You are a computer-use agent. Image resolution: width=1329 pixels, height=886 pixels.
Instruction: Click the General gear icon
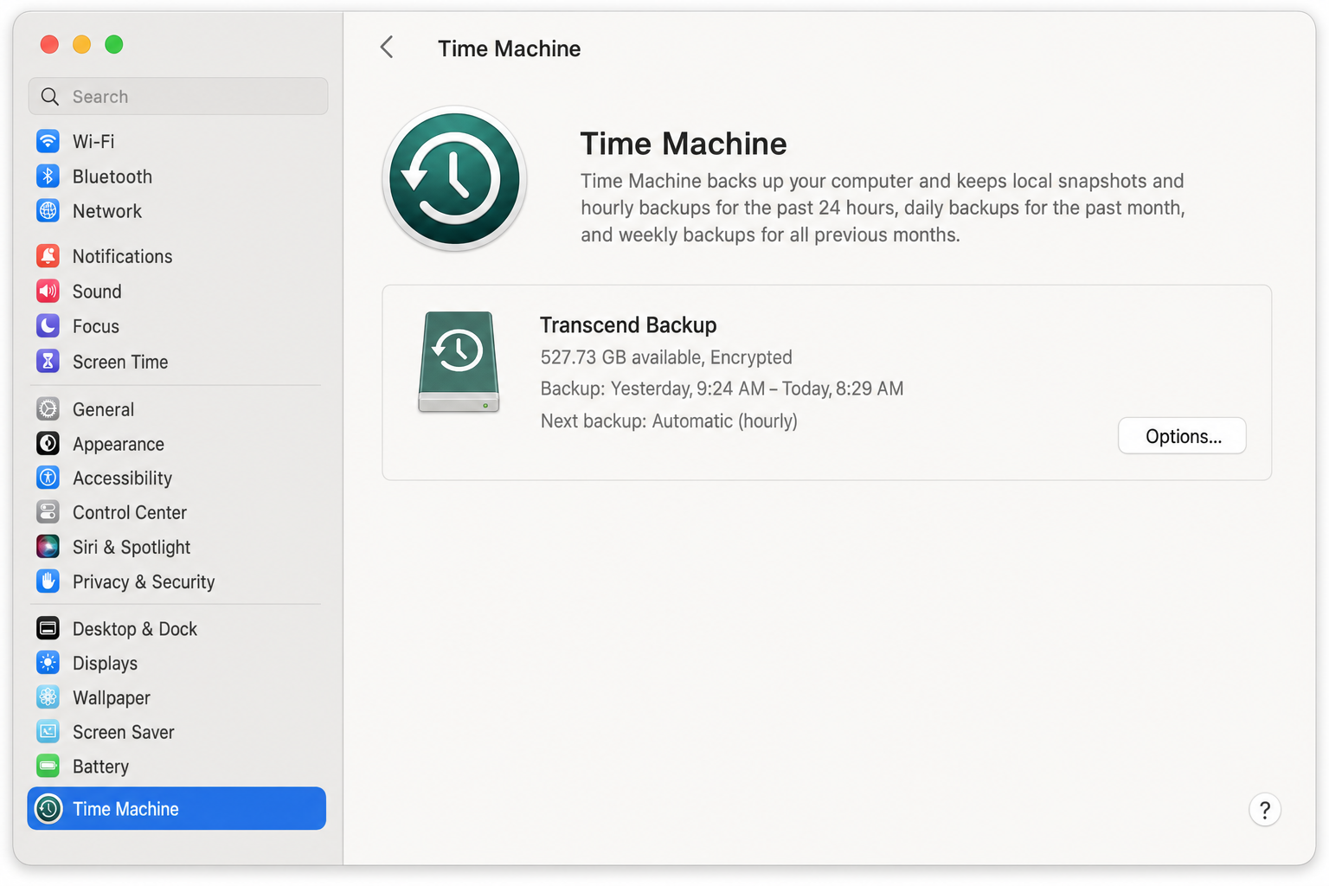pyautogui.click(x=48, y=408)
